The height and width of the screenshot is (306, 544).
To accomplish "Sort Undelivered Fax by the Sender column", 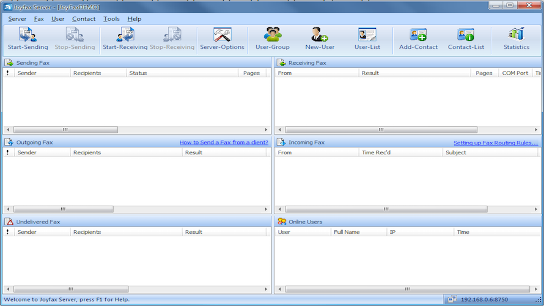I will pyautogui.click(x=42, y=232).
